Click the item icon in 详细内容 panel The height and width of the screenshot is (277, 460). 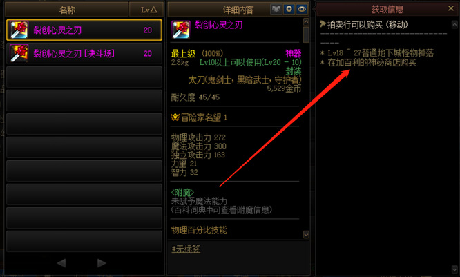[x=181, y=30]
